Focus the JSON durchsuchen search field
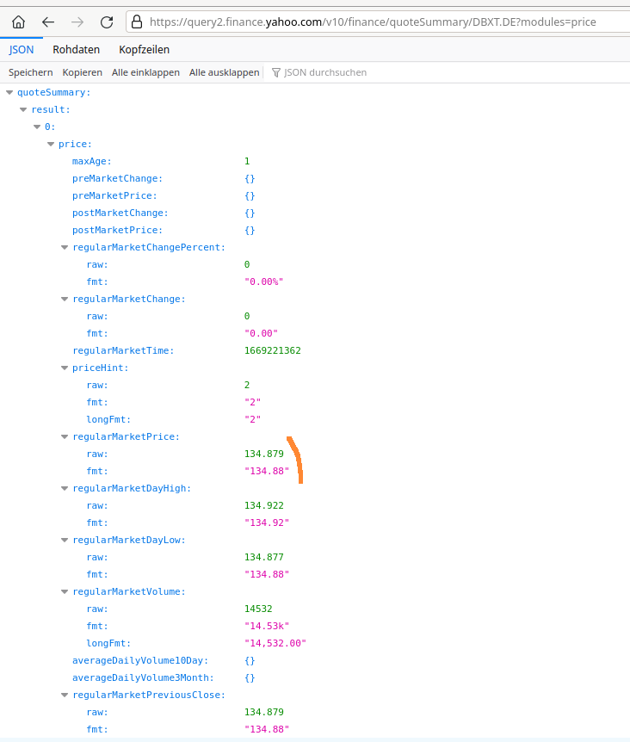Image resolution: width=630 pixels, height=742 pixels. tap(324, 72)
